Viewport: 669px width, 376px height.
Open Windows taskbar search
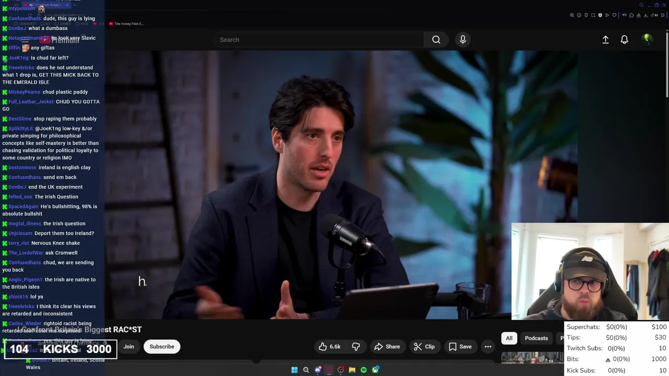click(306, 370)
